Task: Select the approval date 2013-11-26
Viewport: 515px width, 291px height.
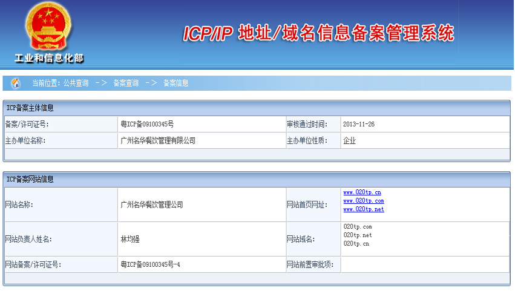Action: point(359,124)
